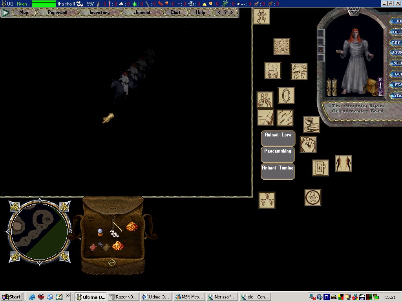Click the left arrow on the menu bar
Screen dimensions: 402x302
click(x=219, y=12)
